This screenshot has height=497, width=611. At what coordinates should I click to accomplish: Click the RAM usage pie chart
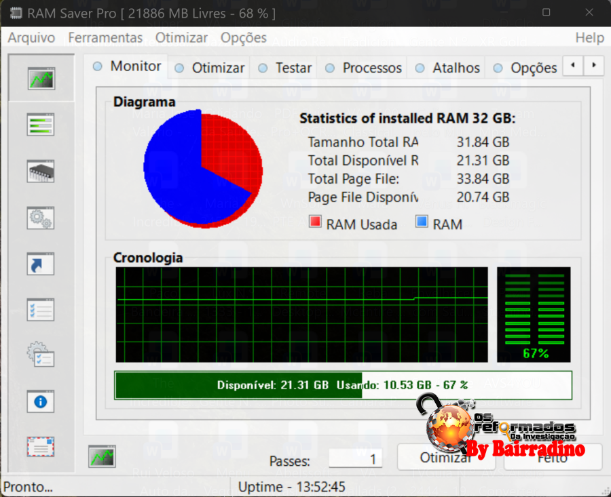pyautogui.click(x=202, y=169)
